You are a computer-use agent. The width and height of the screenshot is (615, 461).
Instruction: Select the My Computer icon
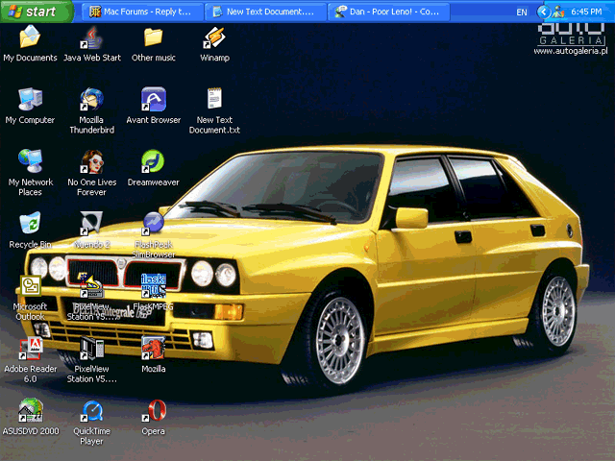pos(30,99)
